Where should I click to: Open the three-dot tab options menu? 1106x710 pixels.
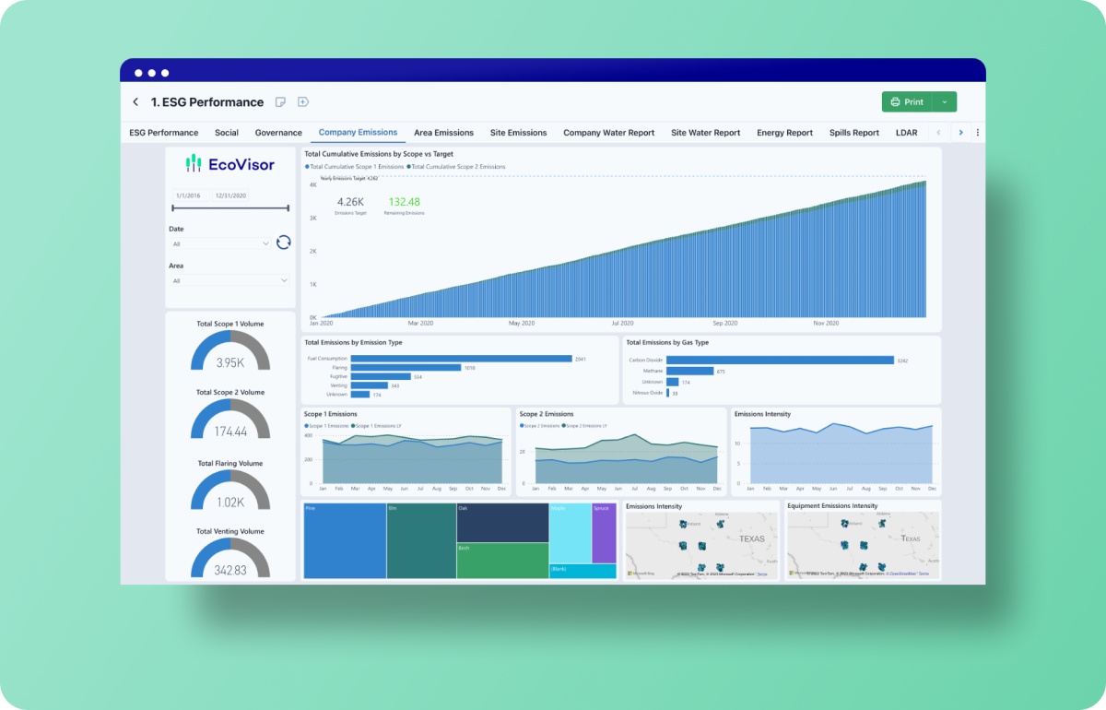point(977,133)
